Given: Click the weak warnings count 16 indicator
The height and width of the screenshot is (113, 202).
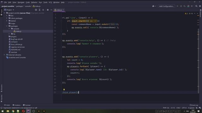Looking at the screenshot, I should [x=191, y=13].
